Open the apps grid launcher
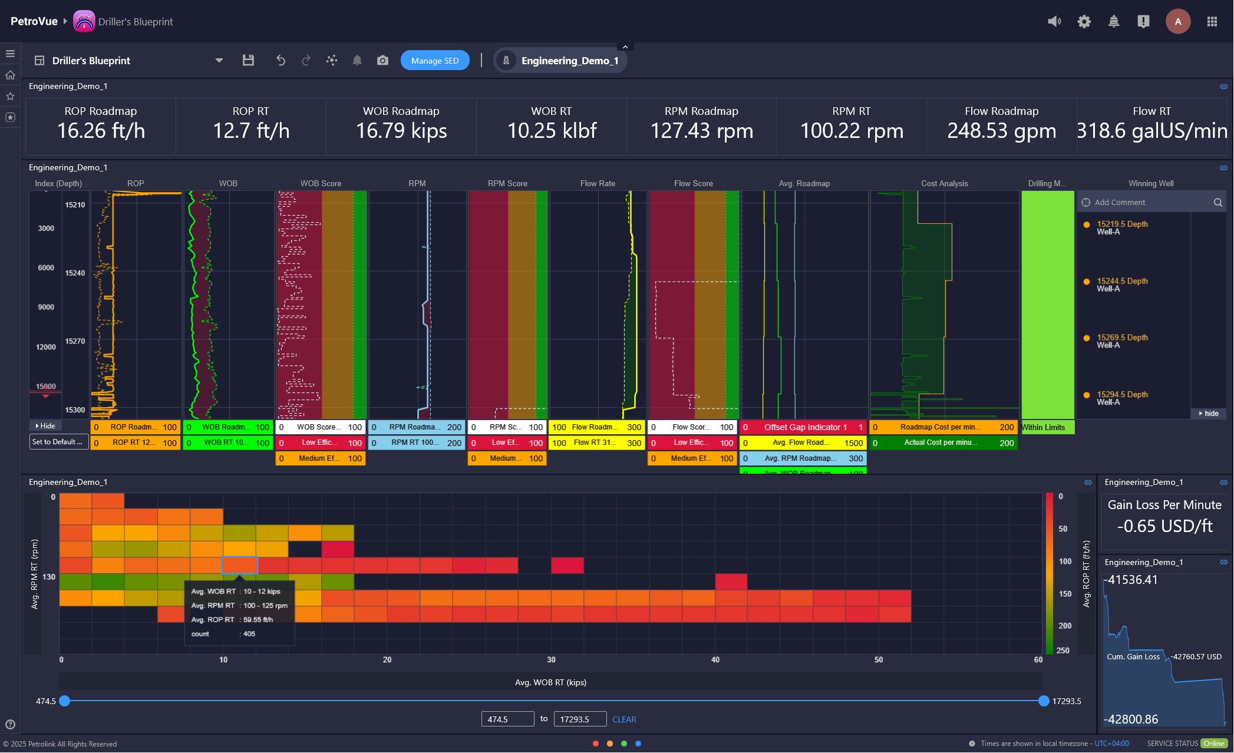The height and width of the screenshot is (753, 1234). [1212, 22]
